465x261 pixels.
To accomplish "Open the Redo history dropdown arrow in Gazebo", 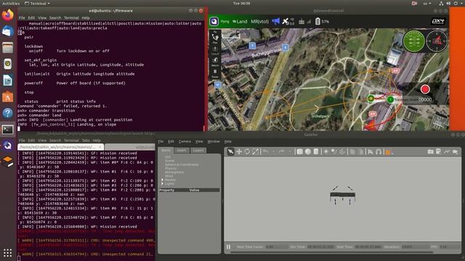I will coord(289,152).
